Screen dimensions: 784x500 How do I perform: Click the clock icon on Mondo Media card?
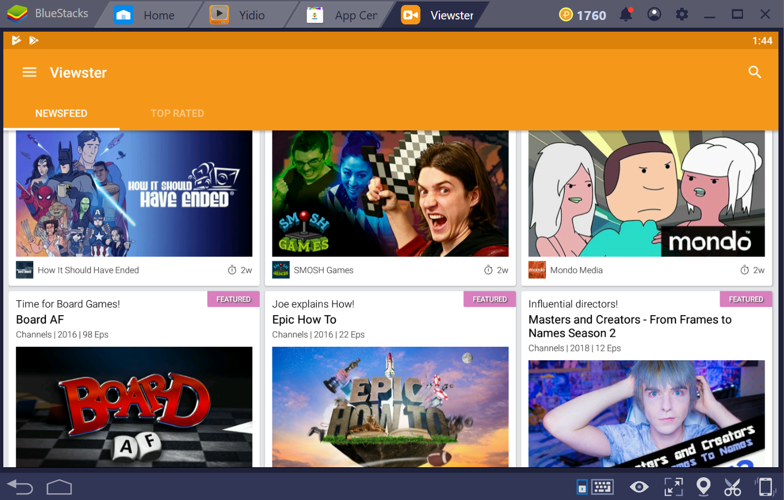[745, 270]
